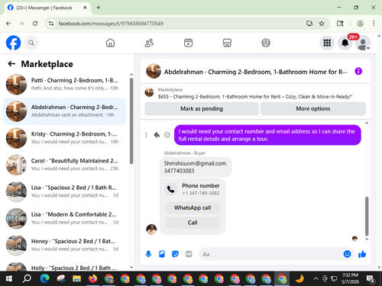Open the Reels video icon
The width and height of the screenshot is (382, 286).
[x=188, y=43]
